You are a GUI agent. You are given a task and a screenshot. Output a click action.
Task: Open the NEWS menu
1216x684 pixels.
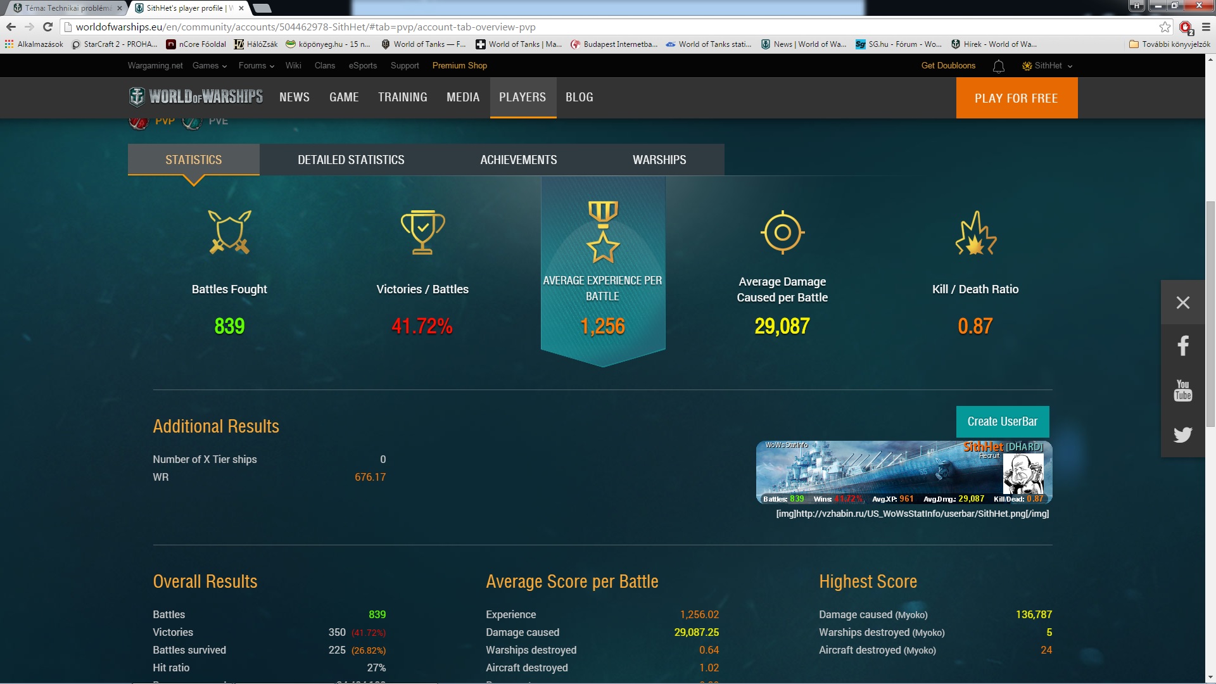pyautogui.click(x=294, y=98)
